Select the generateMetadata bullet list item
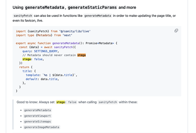 point(38,110)
